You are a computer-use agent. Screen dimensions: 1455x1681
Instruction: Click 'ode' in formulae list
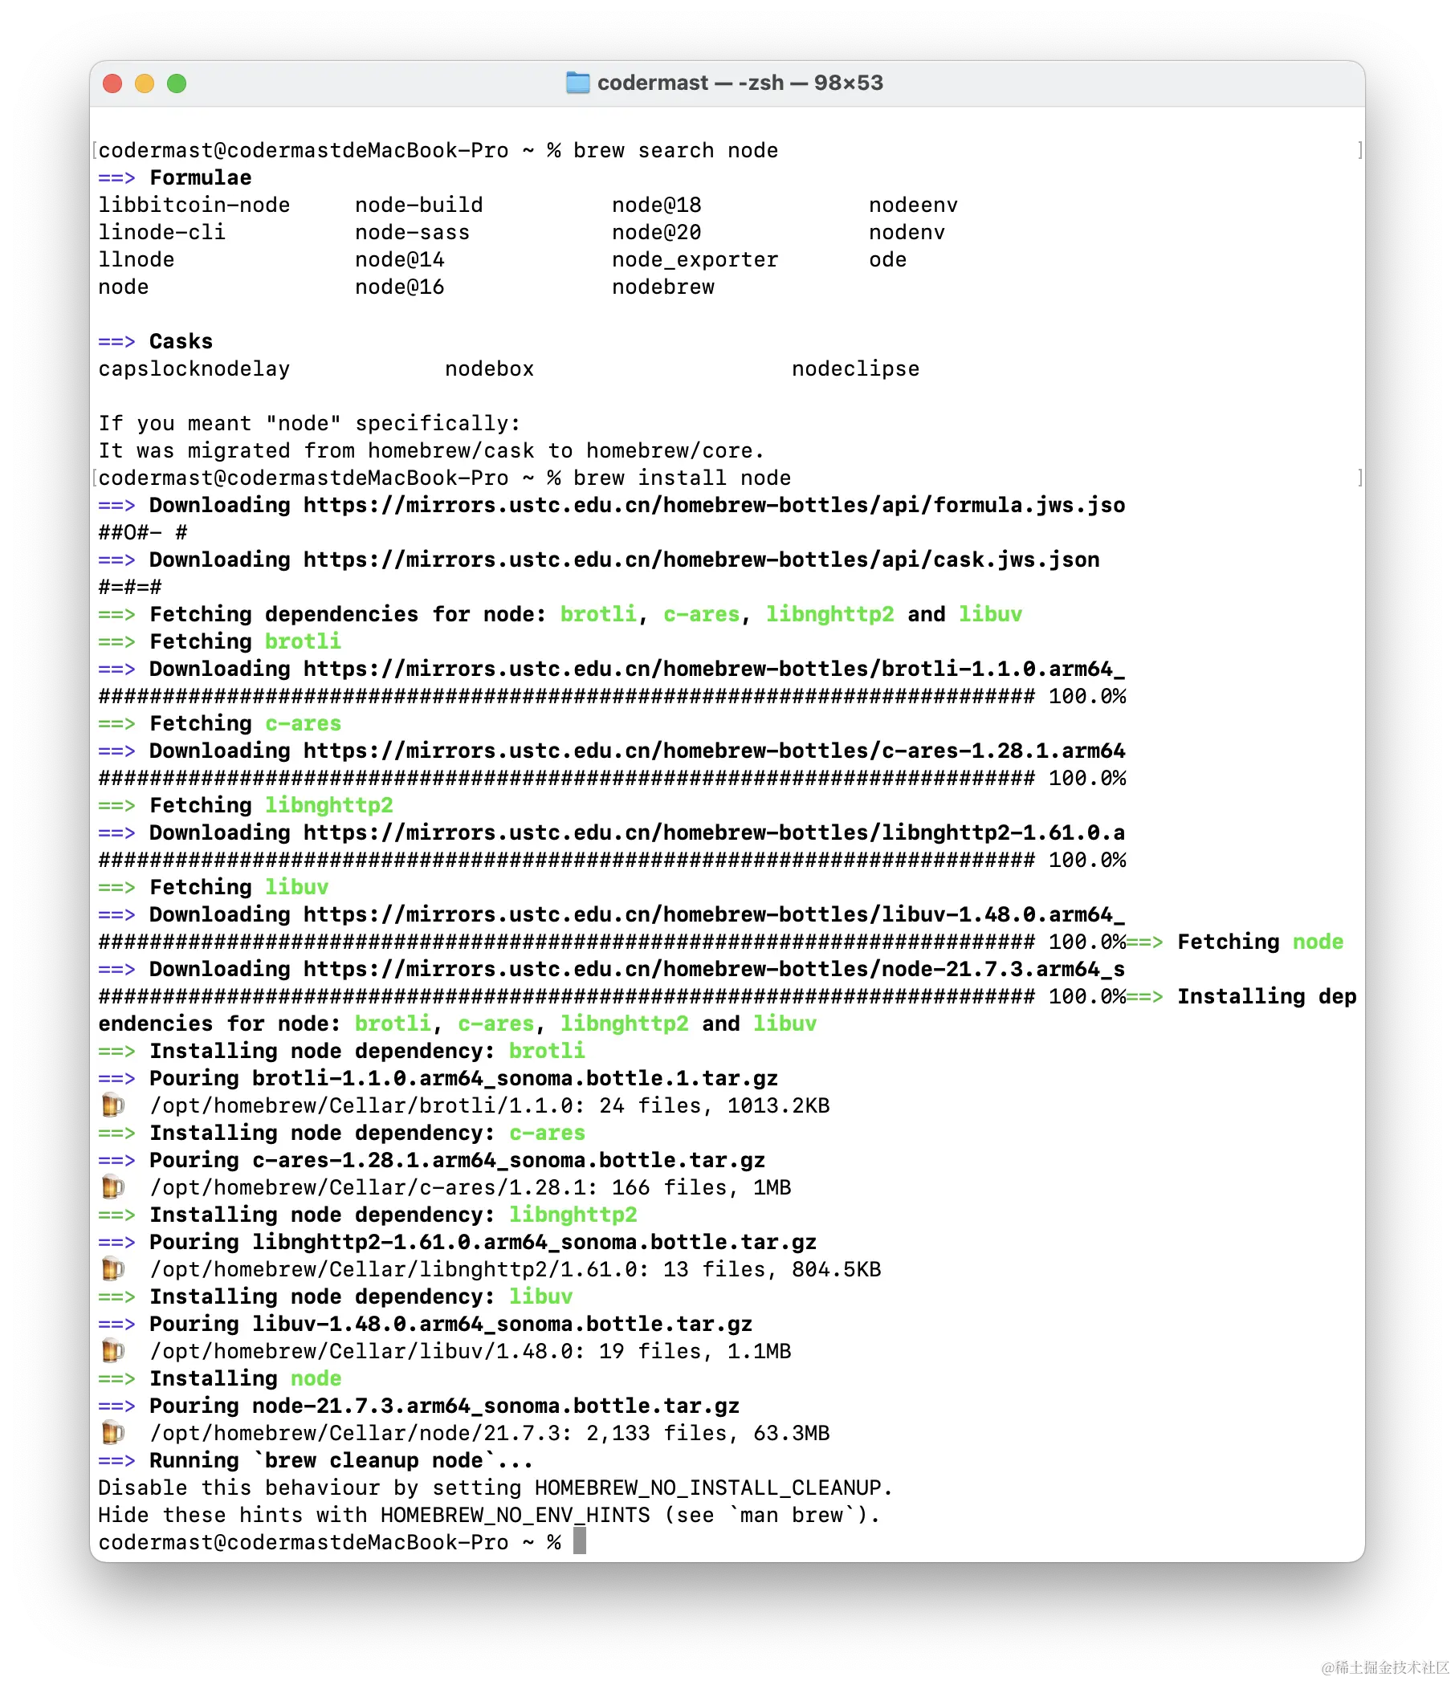click(887, 260)
